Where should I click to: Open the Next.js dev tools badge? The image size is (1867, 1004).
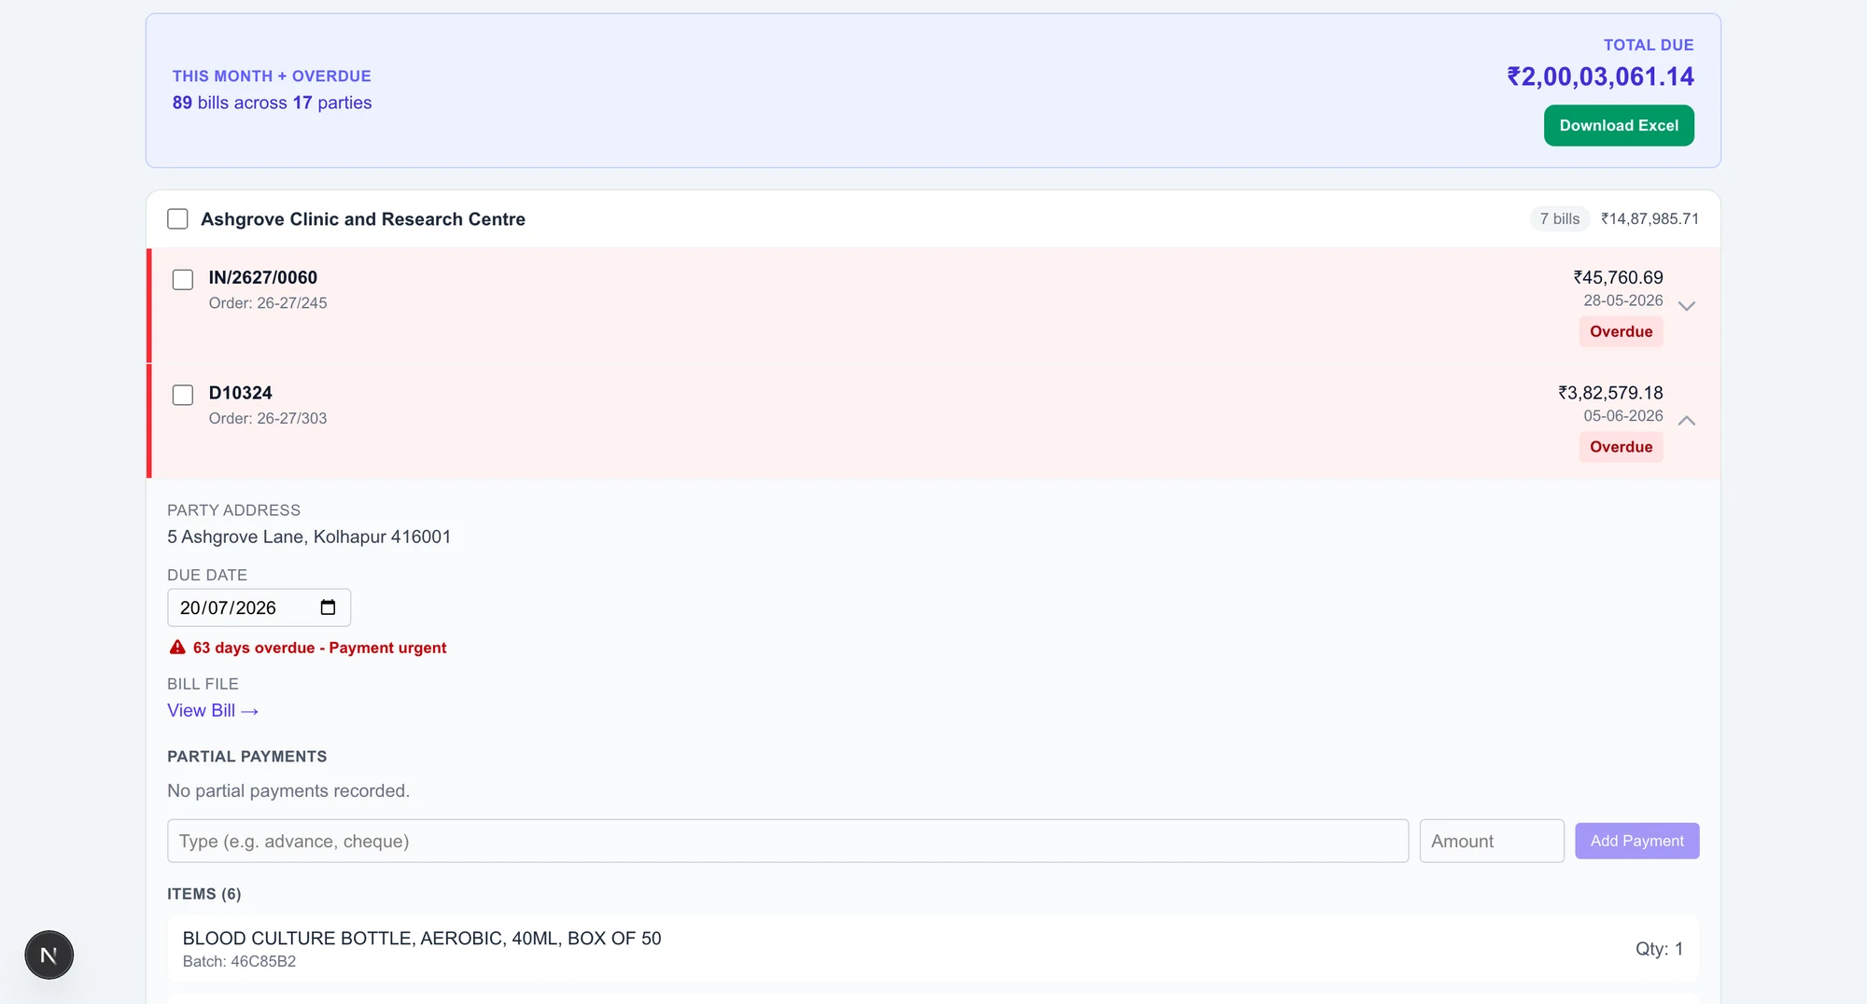coord(49,955)
